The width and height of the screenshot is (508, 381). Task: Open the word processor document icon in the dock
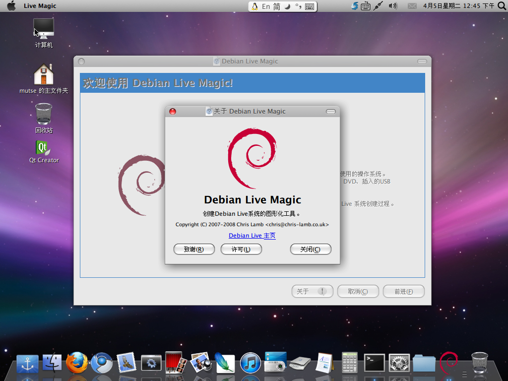tap(324, 363)
